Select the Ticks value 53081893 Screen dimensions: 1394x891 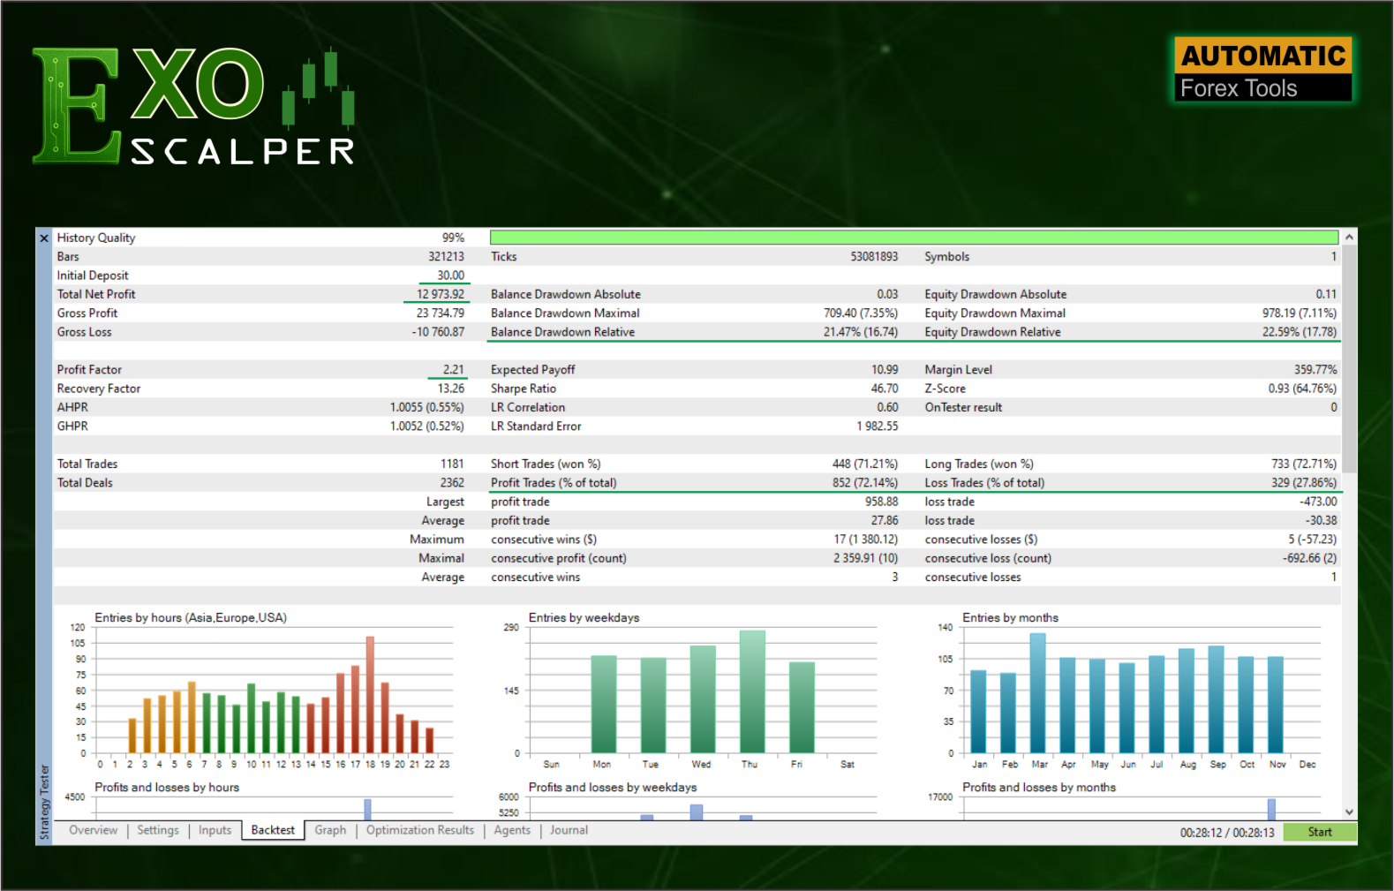coord(874,257)
